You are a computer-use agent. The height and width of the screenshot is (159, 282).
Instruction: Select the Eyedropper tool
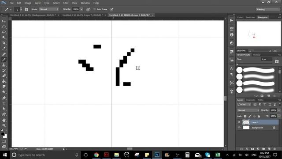click(4, 48)
